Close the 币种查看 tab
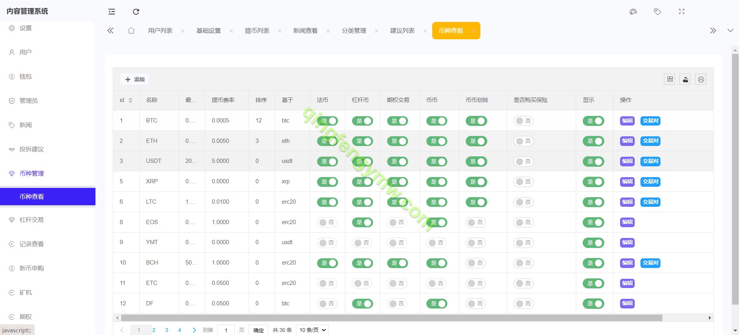 (473, 31)
